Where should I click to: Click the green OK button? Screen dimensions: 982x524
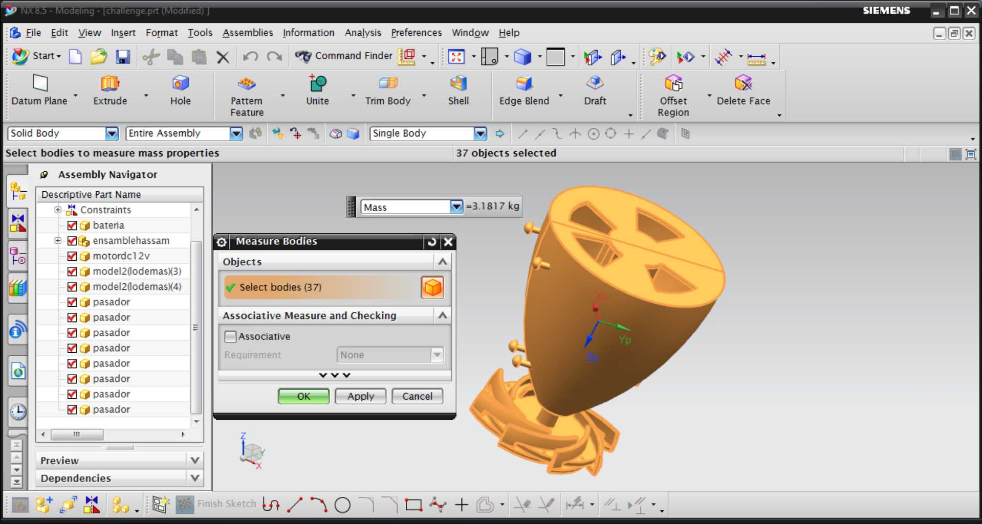[303, 396]
